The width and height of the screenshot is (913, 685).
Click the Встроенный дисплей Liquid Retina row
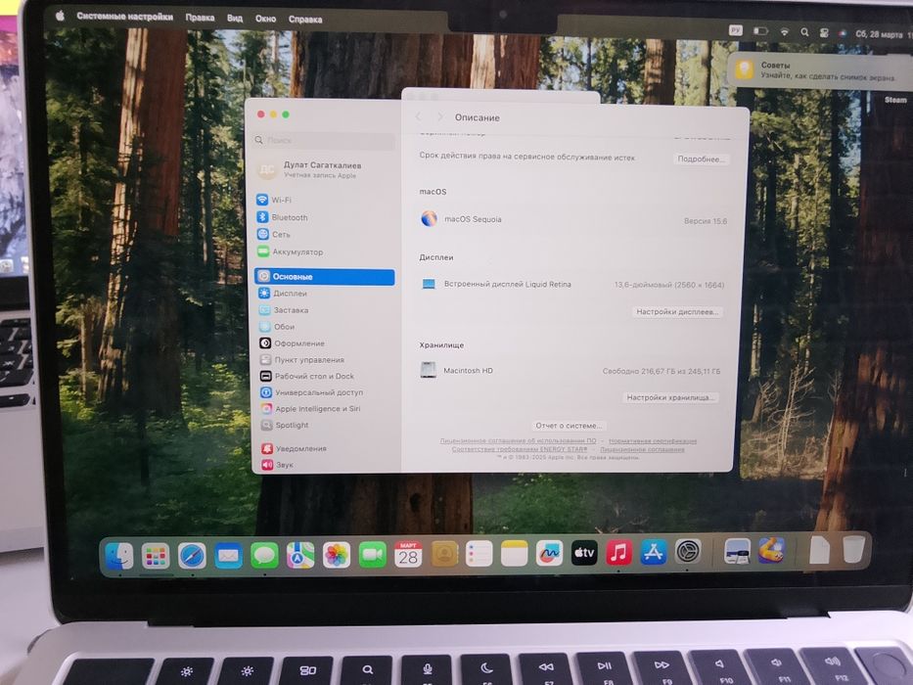(x=572, y=284)
